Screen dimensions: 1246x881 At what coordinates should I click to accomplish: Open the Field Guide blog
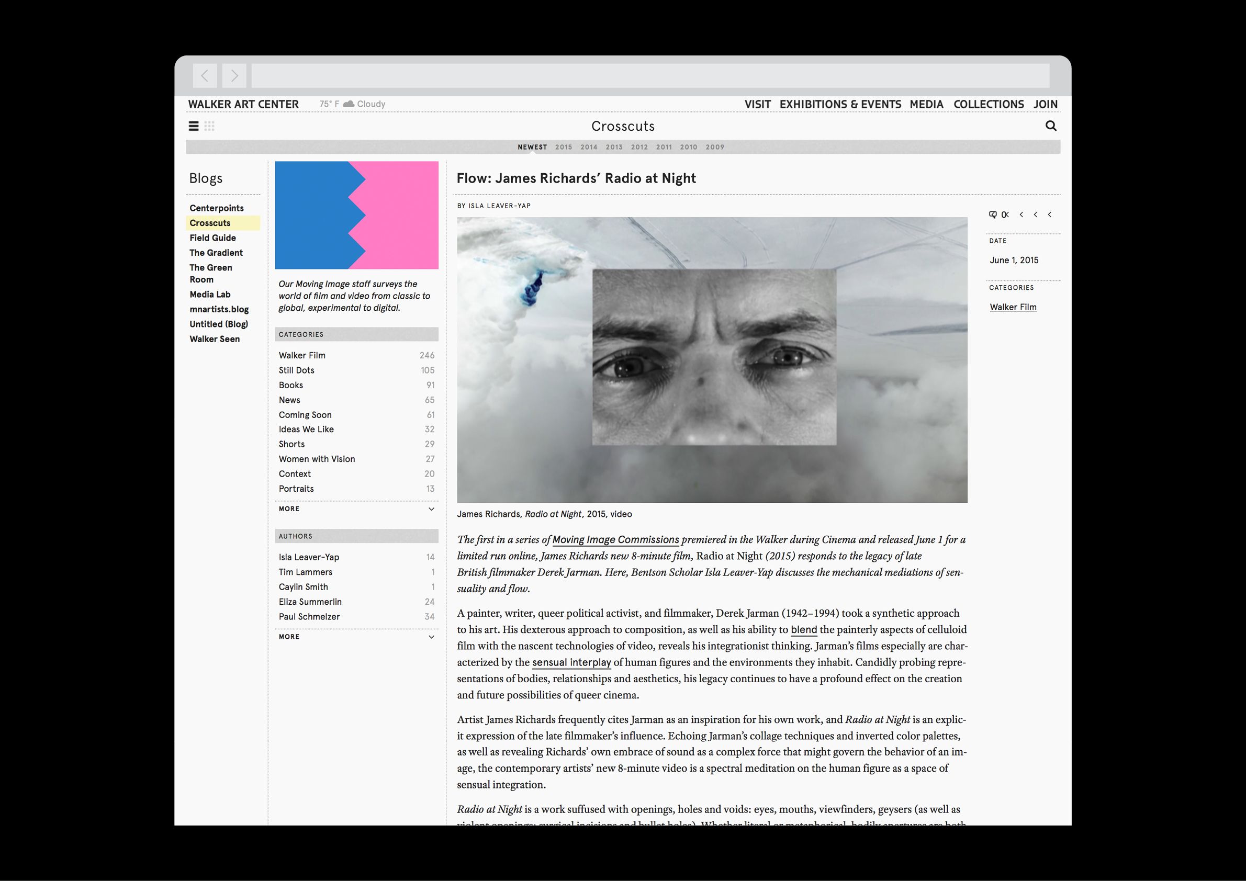(213, 238)
